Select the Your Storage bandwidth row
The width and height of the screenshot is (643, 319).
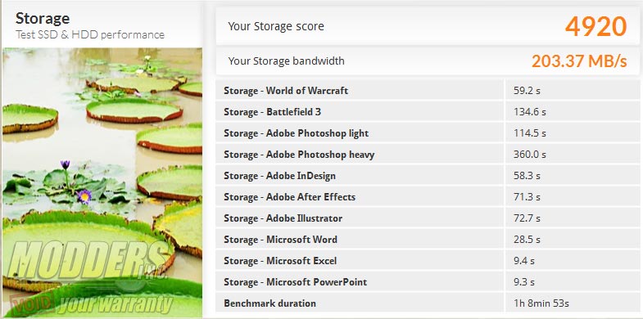pos(428,61)
